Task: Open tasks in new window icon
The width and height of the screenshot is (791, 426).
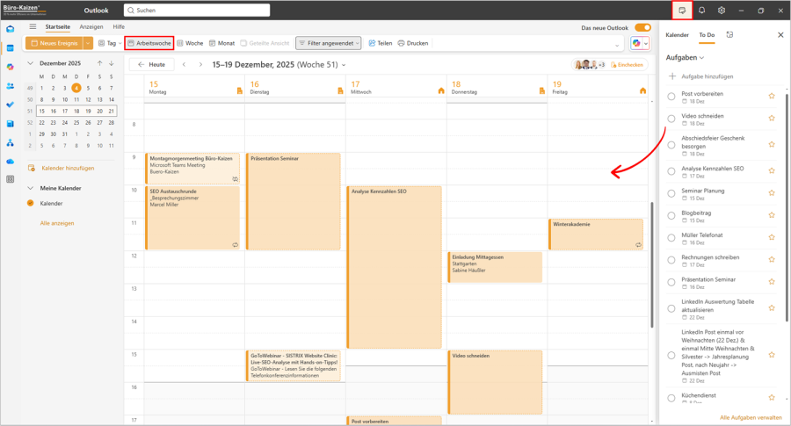Action: [729, 35]
